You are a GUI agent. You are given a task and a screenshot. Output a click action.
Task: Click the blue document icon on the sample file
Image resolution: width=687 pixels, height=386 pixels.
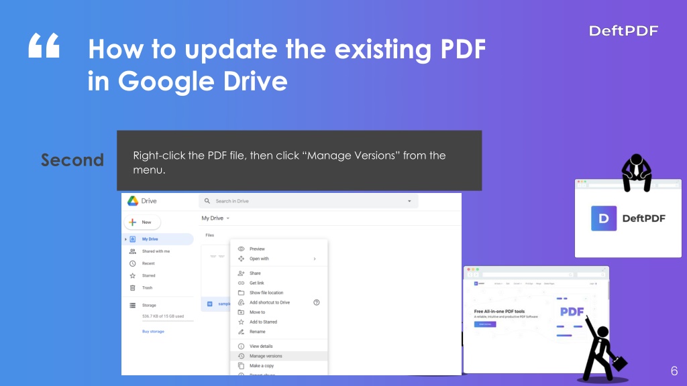[210, 304]
